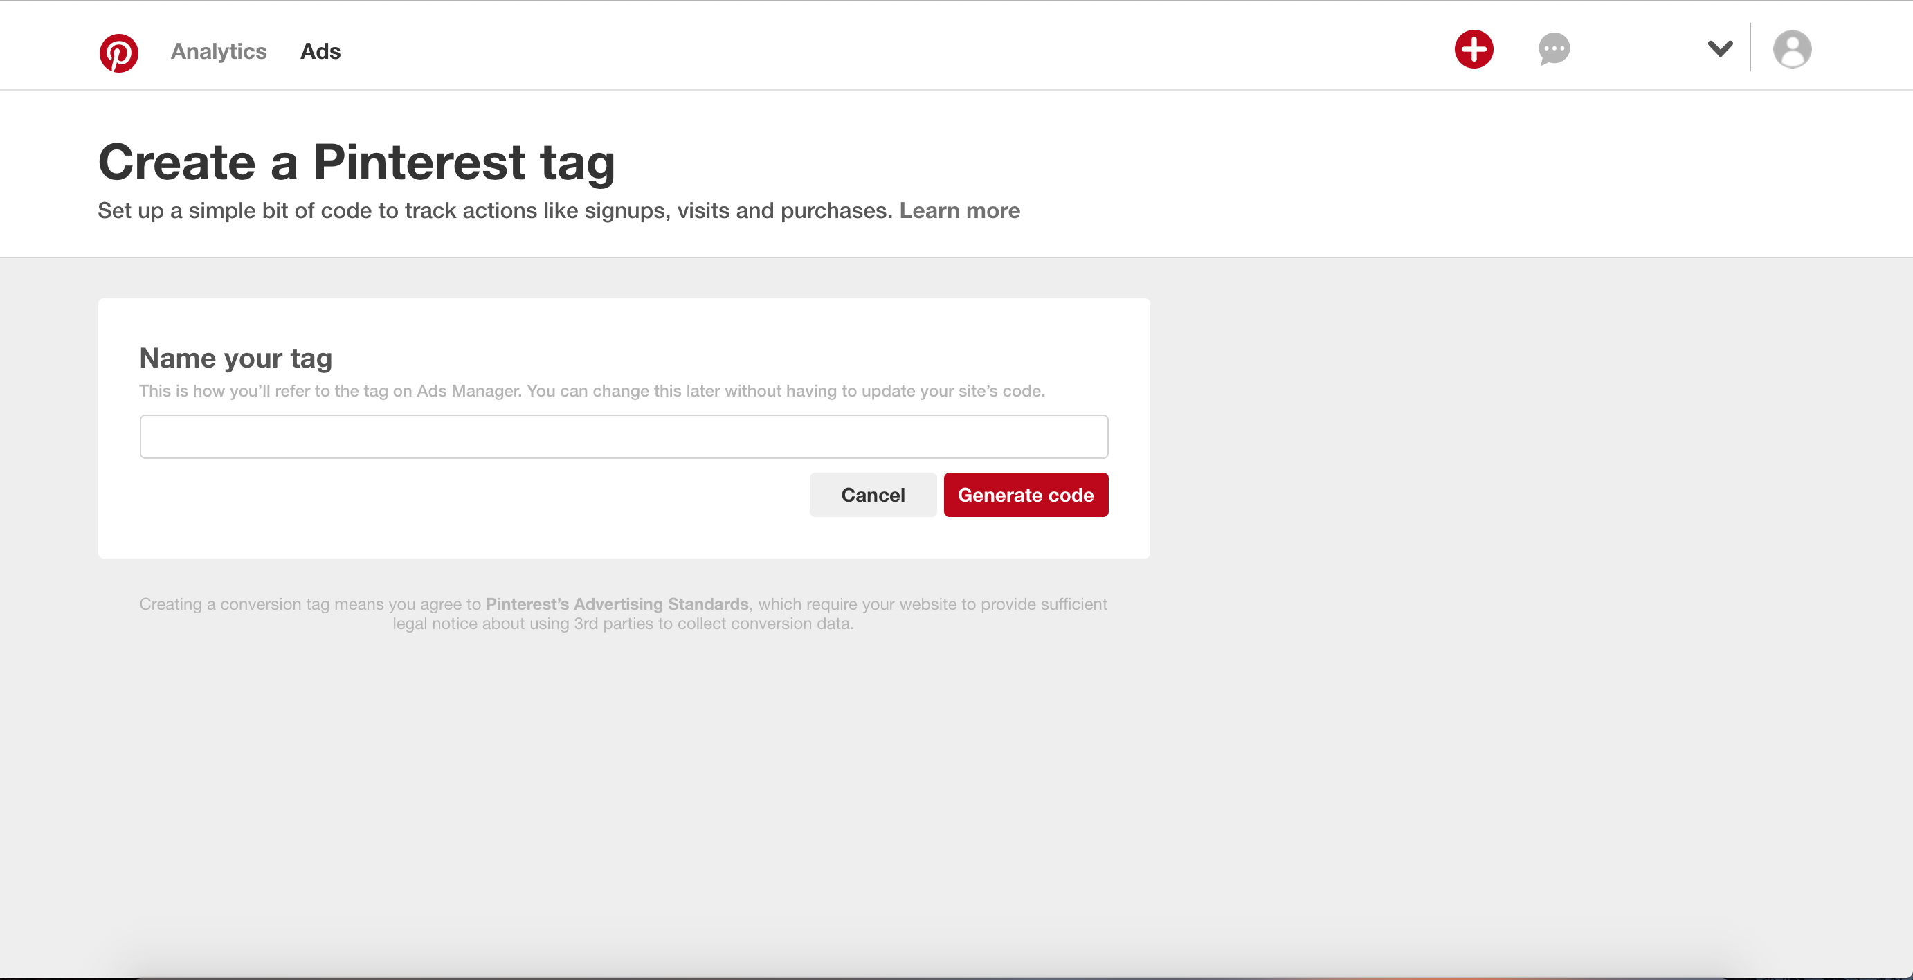Focus the tag name input field
This screenshot has width=1913, height=980.
point(624,437)
